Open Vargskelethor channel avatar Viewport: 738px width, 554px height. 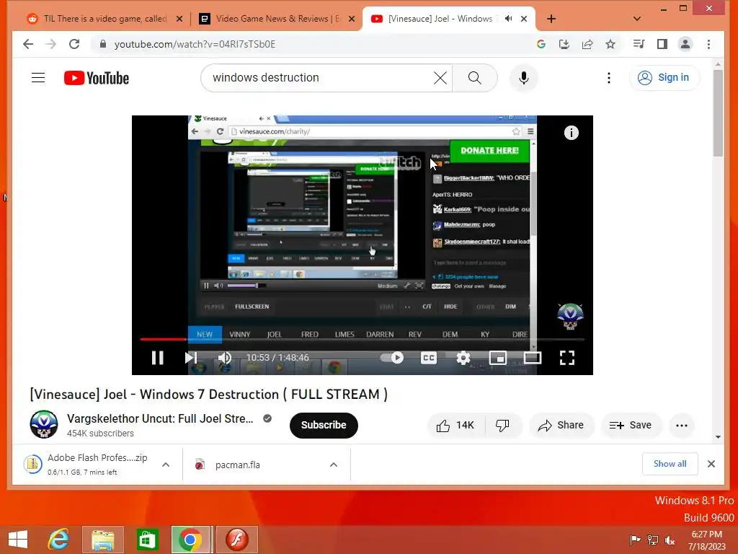click(x=44, y=424)
